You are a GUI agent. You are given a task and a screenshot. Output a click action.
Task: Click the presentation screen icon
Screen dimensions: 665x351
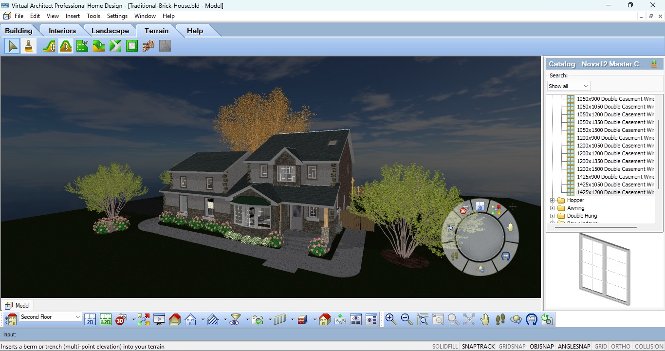[159, 319]
